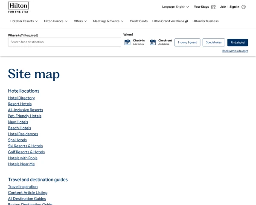The width and height of the screenshot is (256, 205).
Task: Click the Hilton For The Stay logo
Action: click(x=18, y=7)
